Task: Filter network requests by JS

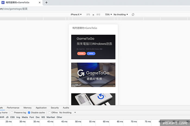Action: [7, 117]
